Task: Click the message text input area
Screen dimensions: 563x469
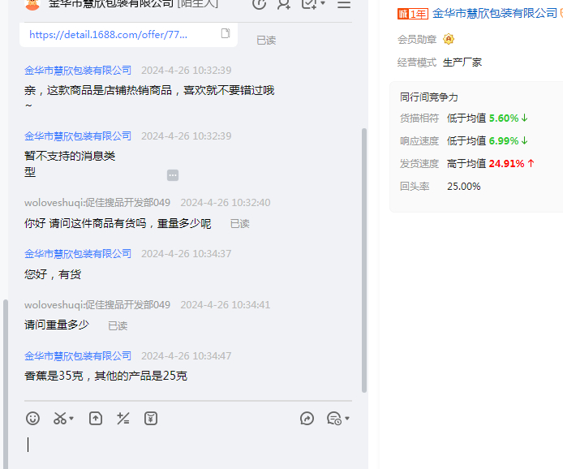Action: pyautogui.click(x=188, y=445)
